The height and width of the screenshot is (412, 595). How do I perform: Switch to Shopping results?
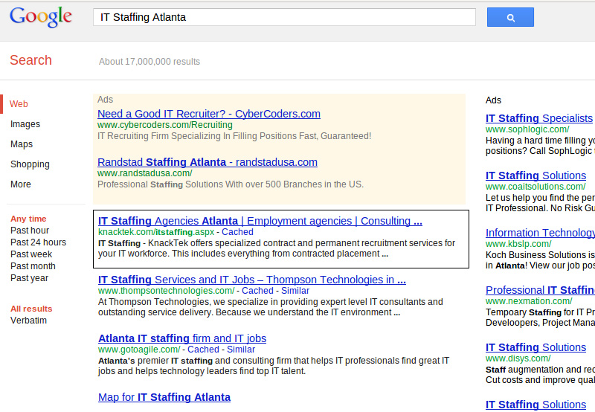[x=30, y=164]
